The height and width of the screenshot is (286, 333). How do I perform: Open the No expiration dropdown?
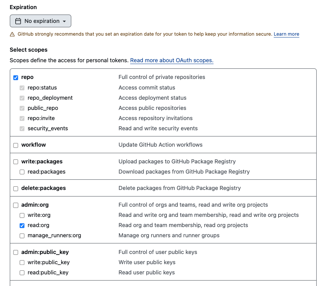[40, 21]
